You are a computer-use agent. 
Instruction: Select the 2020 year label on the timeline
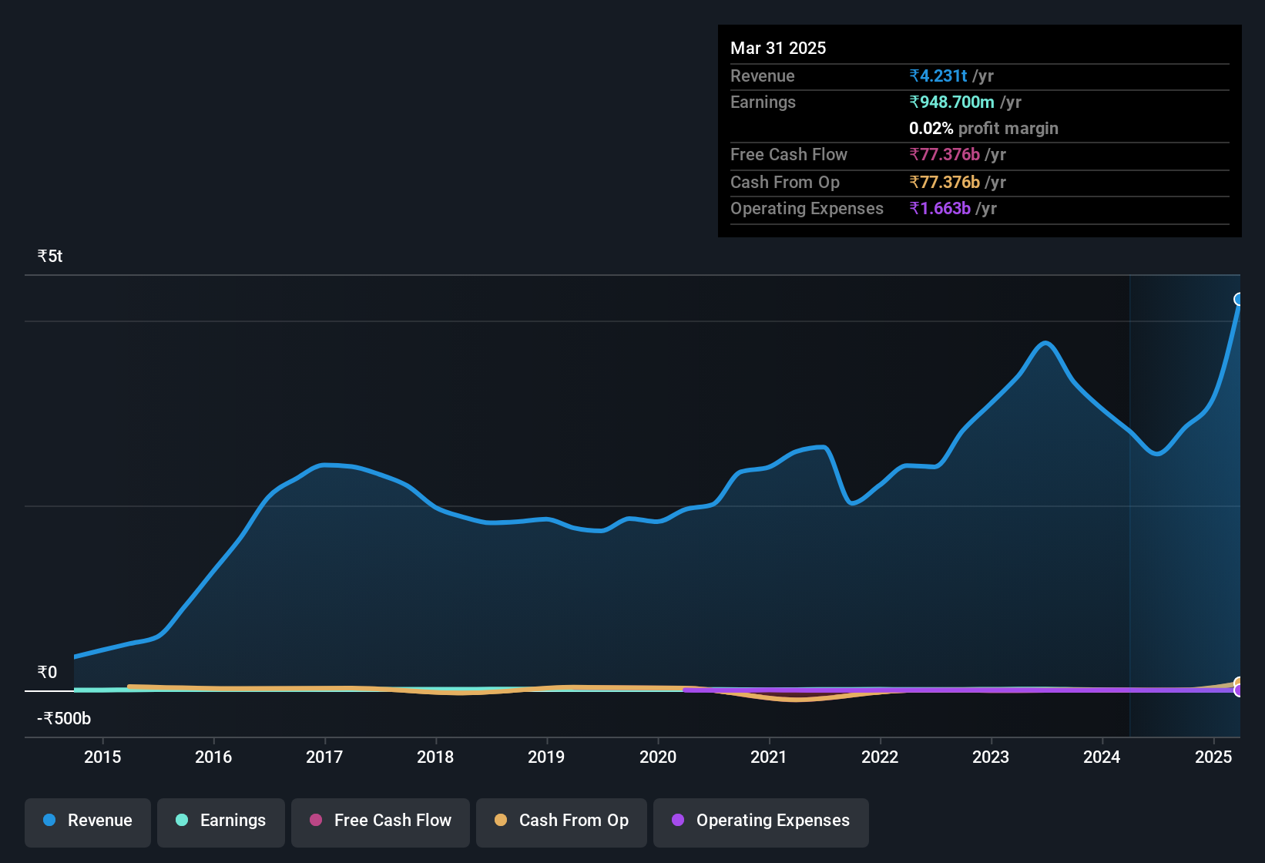coord(659,757)
